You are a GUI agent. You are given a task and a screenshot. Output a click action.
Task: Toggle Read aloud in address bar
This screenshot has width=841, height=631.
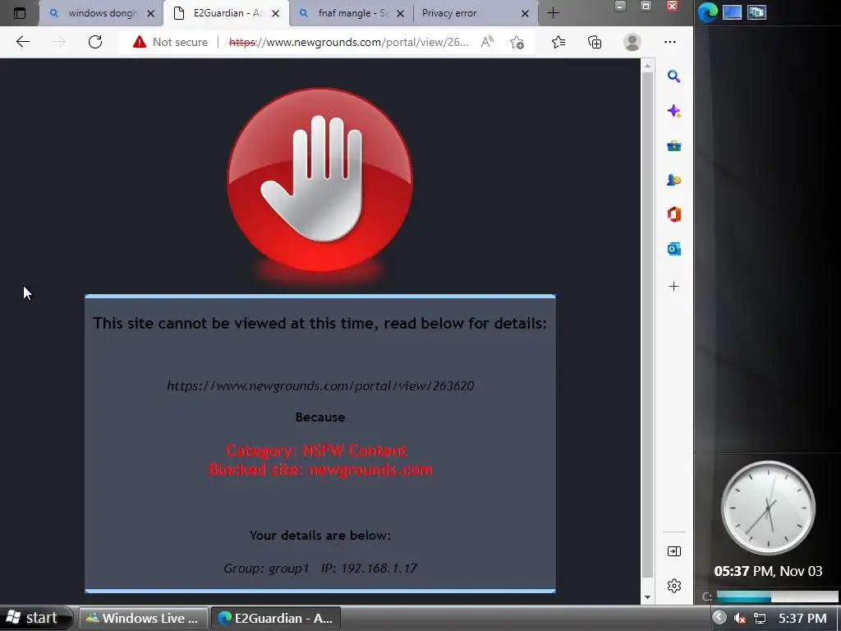[x=487, y=42]
